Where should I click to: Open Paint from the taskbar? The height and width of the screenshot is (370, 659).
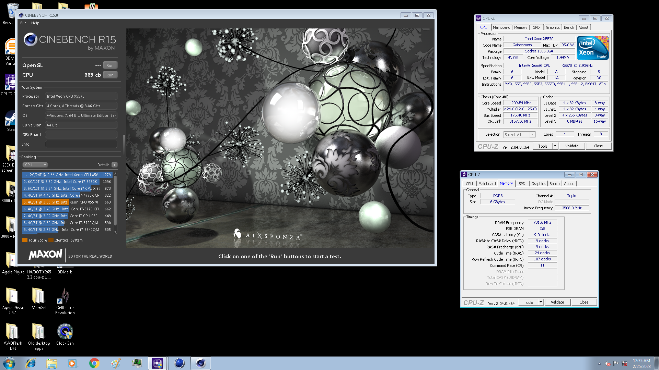[x=115, y=363]
